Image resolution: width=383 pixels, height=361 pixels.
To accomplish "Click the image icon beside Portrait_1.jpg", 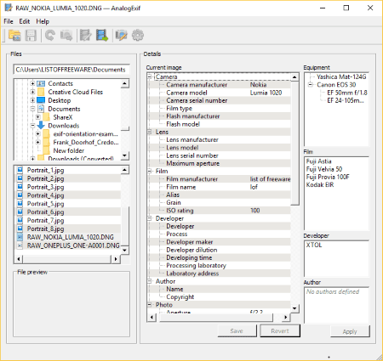I will 20,170.
